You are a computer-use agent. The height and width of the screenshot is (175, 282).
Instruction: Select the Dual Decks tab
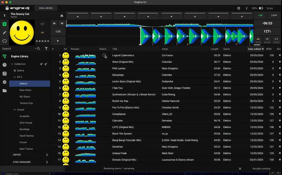click(x=46, y=8)
